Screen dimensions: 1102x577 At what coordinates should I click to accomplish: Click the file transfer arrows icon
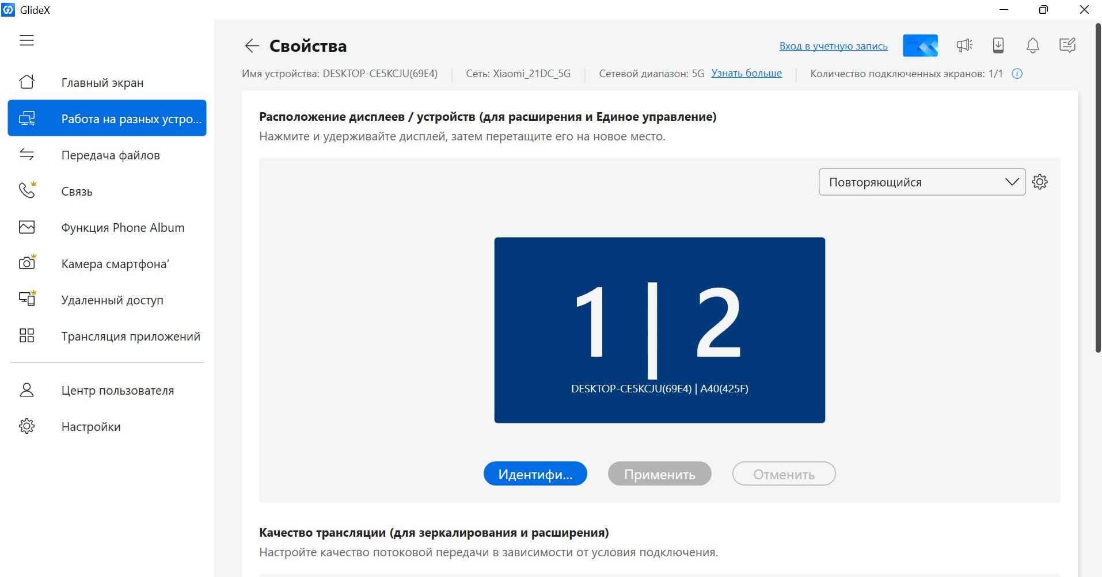click(x=27, y=155)
